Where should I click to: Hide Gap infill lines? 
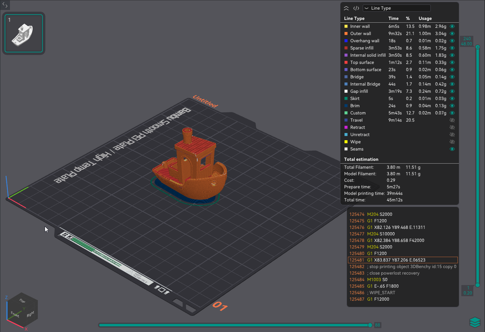click(452, 91)
